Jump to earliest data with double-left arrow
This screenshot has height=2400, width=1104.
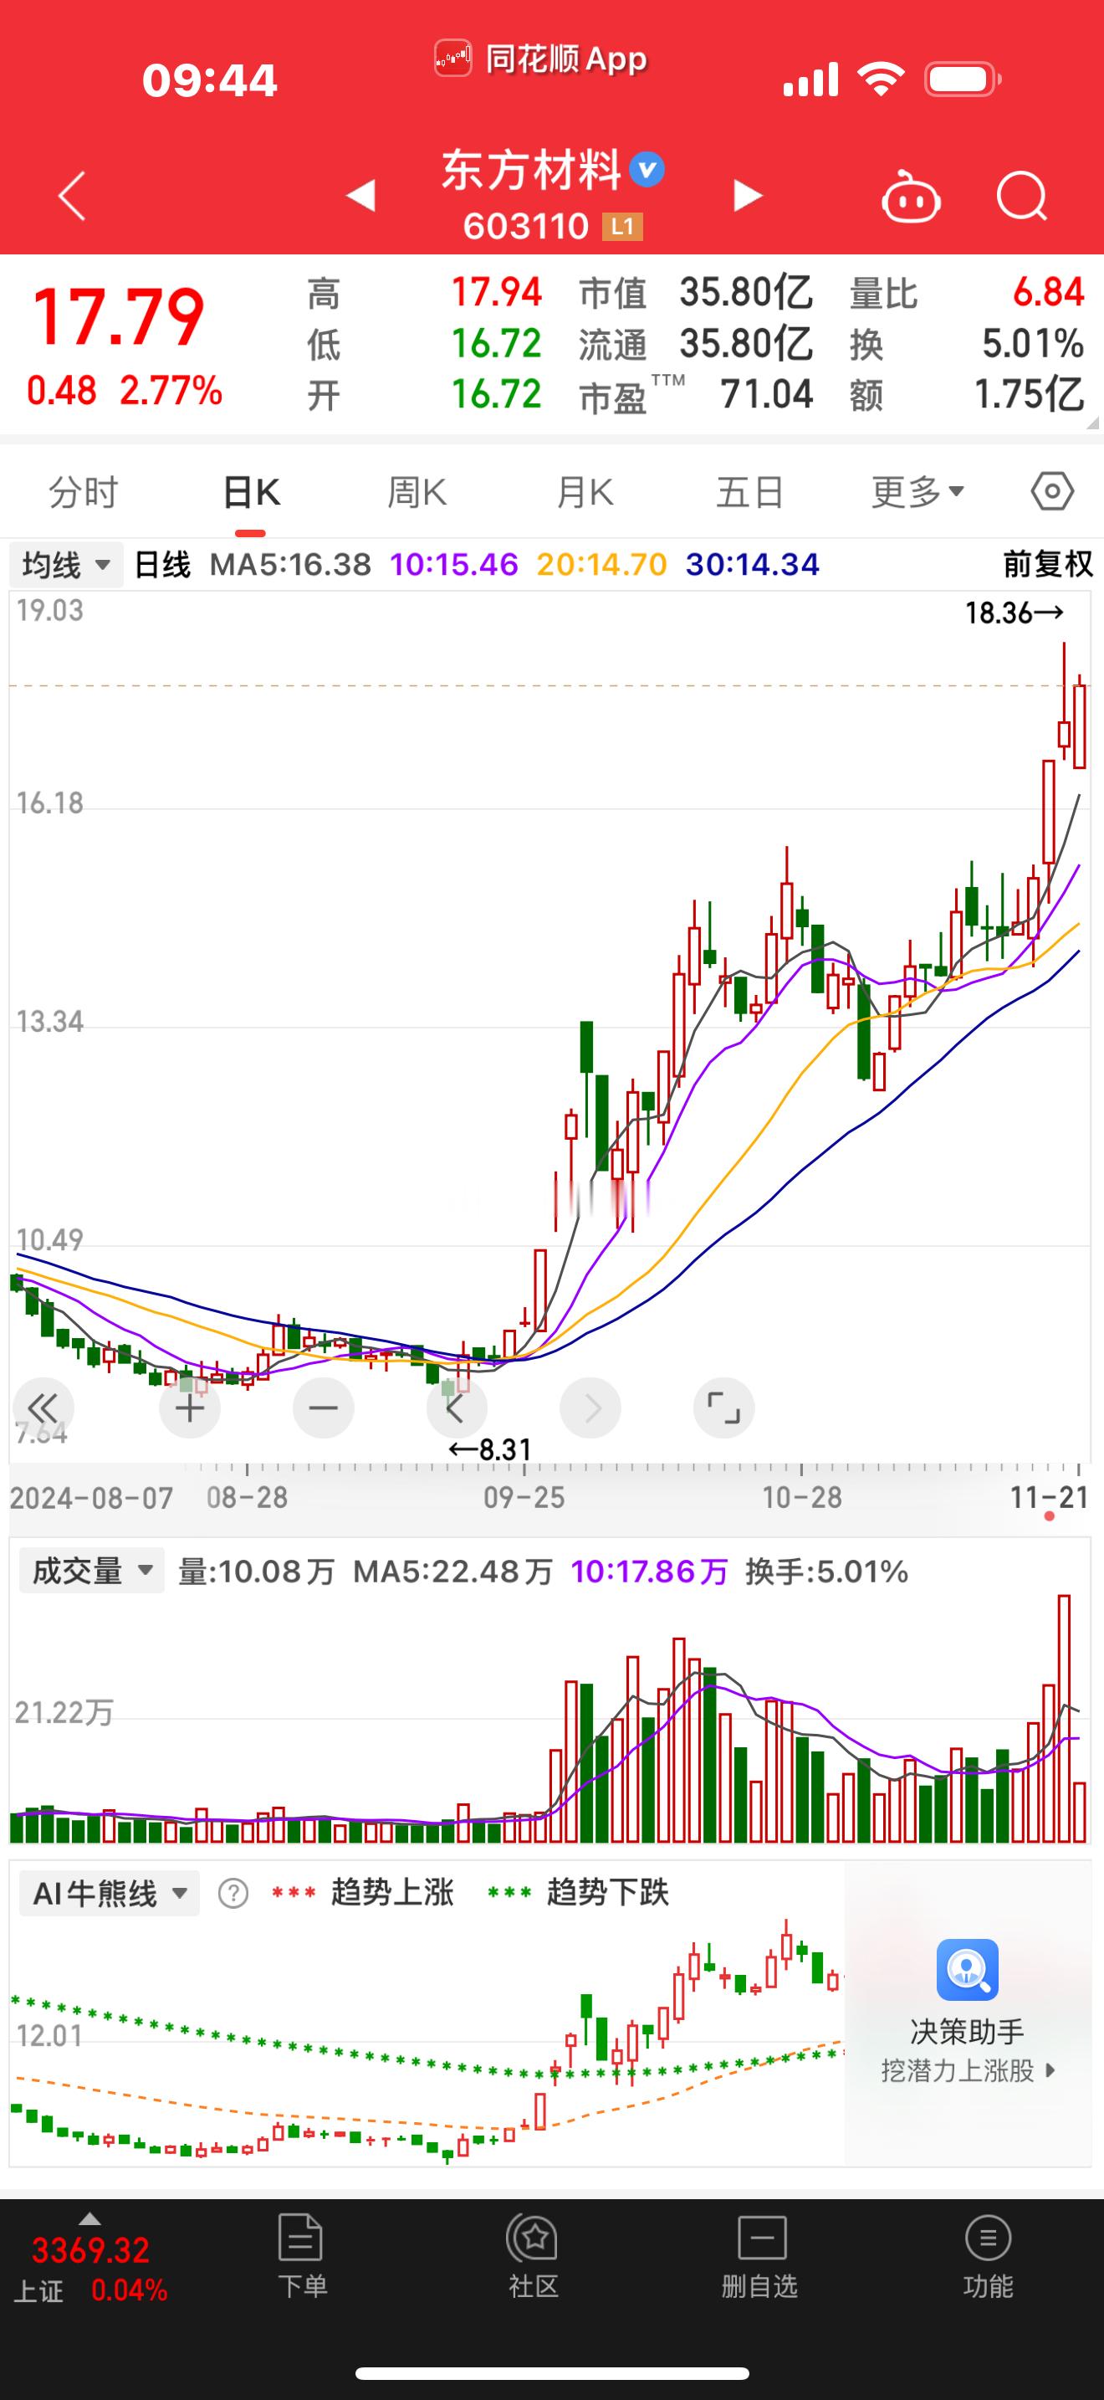tap(43, 1408)
